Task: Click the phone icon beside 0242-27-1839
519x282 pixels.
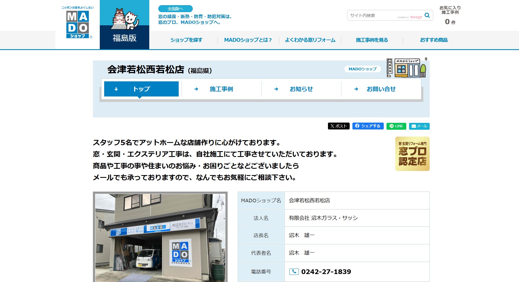Action: pos(294,272)
